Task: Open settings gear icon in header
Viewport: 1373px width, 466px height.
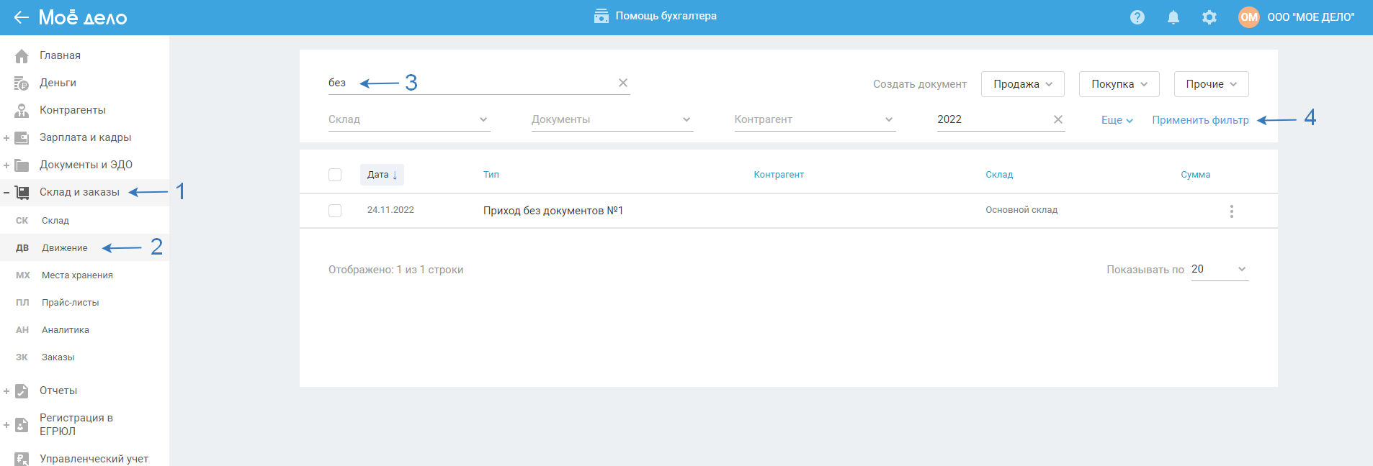Action: pos(1209,17)
